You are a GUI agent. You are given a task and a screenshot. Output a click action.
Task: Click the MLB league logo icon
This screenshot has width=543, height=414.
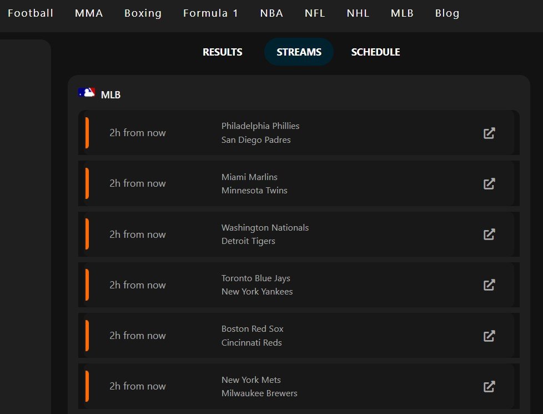click(x=87, y=93)
